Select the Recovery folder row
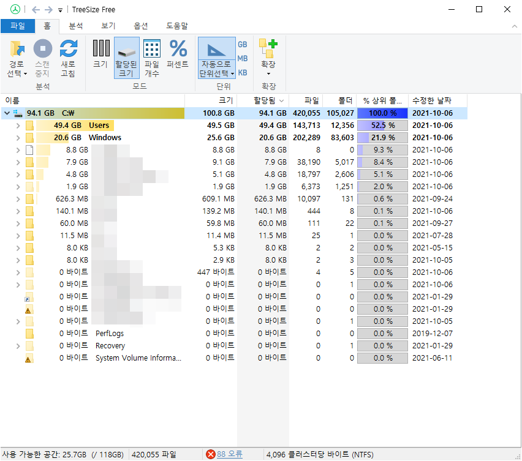The width and height of the screenshot is (522, 461). tap(234, 345)
